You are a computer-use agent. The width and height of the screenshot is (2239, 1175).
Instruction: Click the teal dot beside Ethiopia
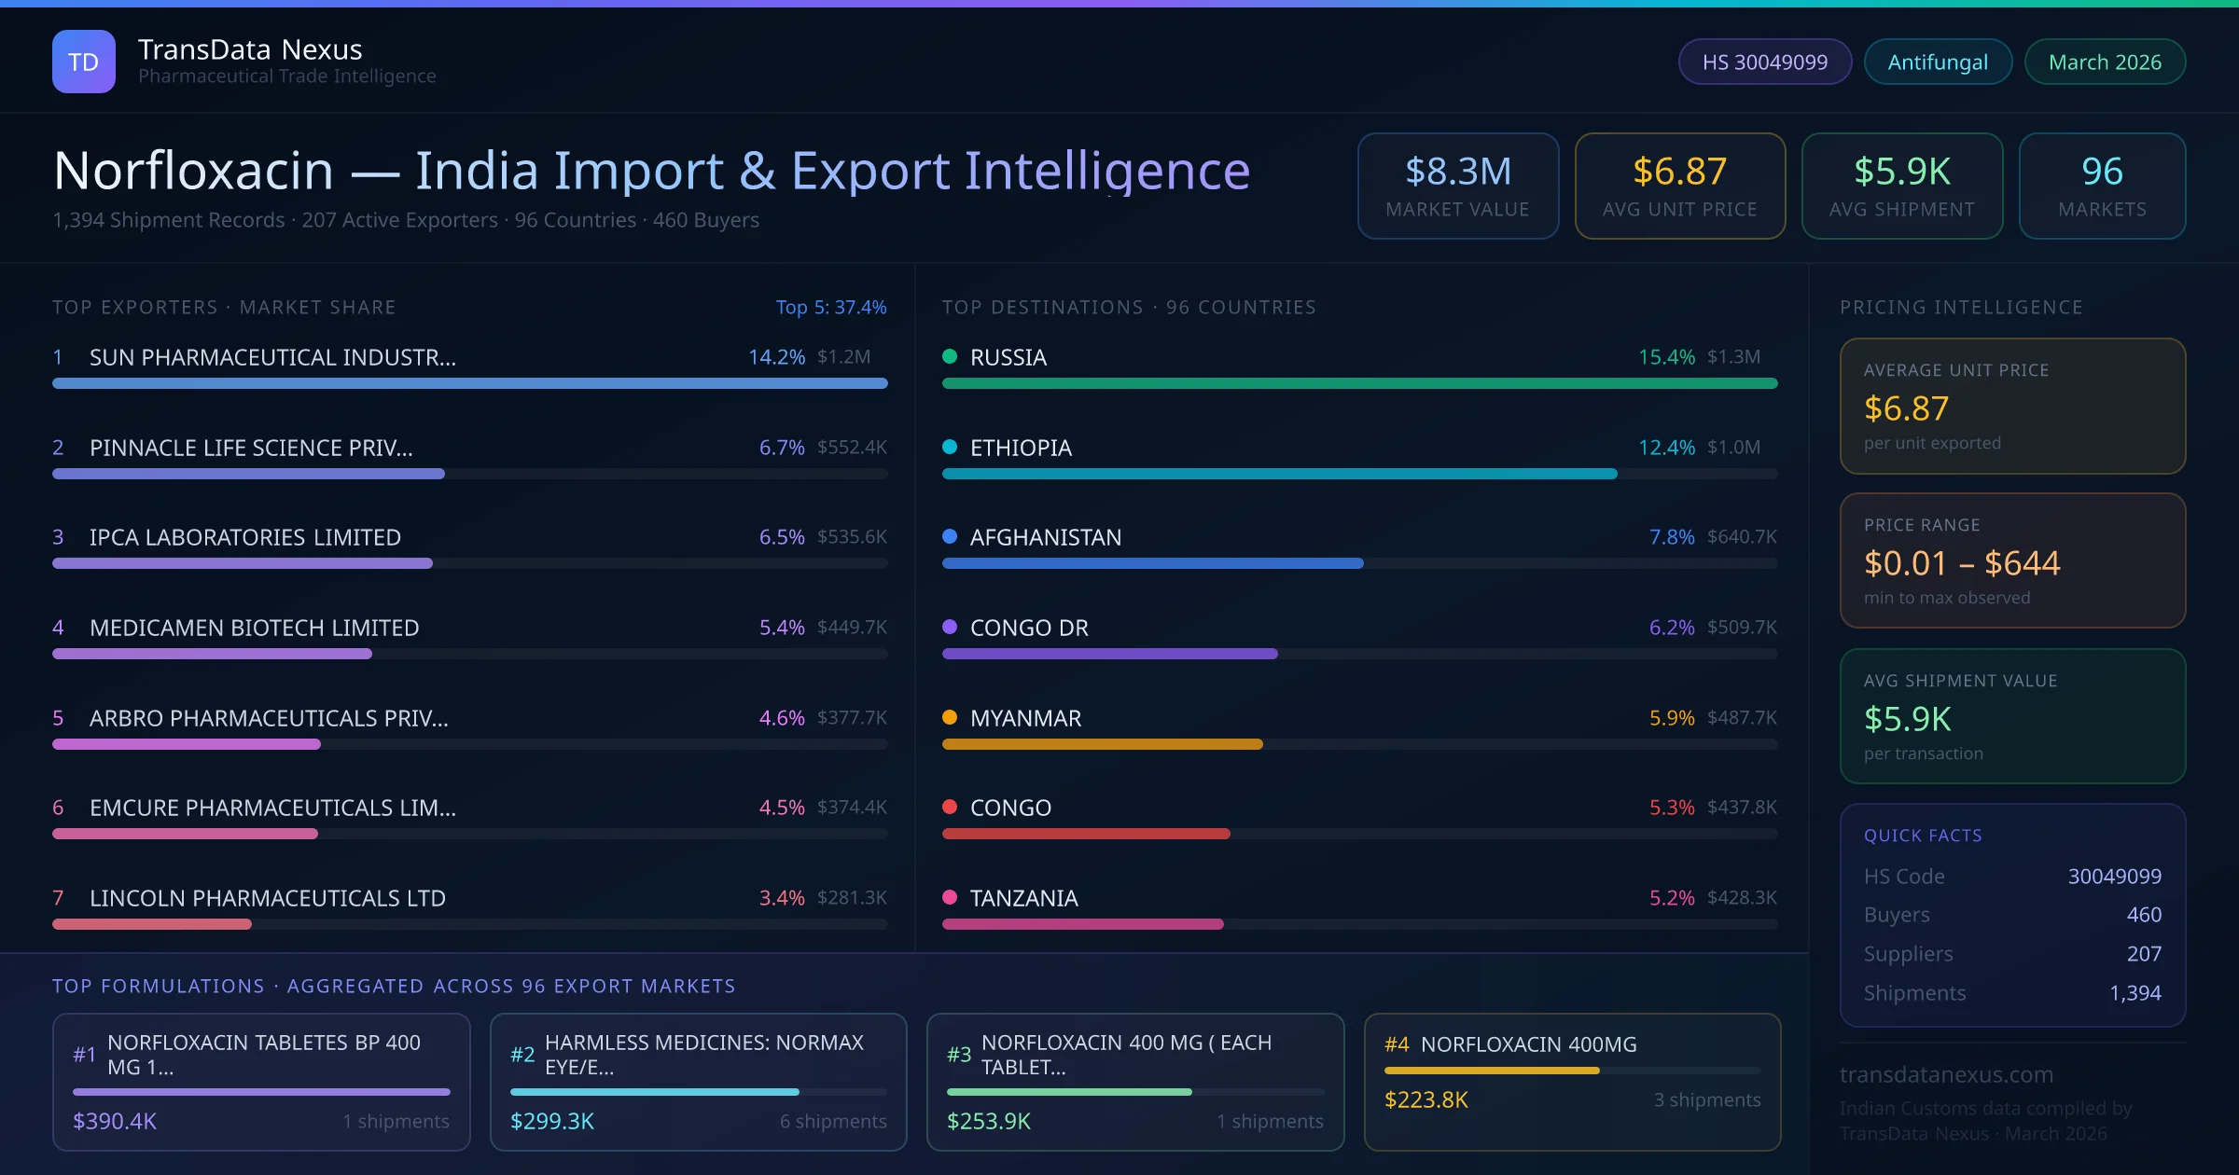950,447
